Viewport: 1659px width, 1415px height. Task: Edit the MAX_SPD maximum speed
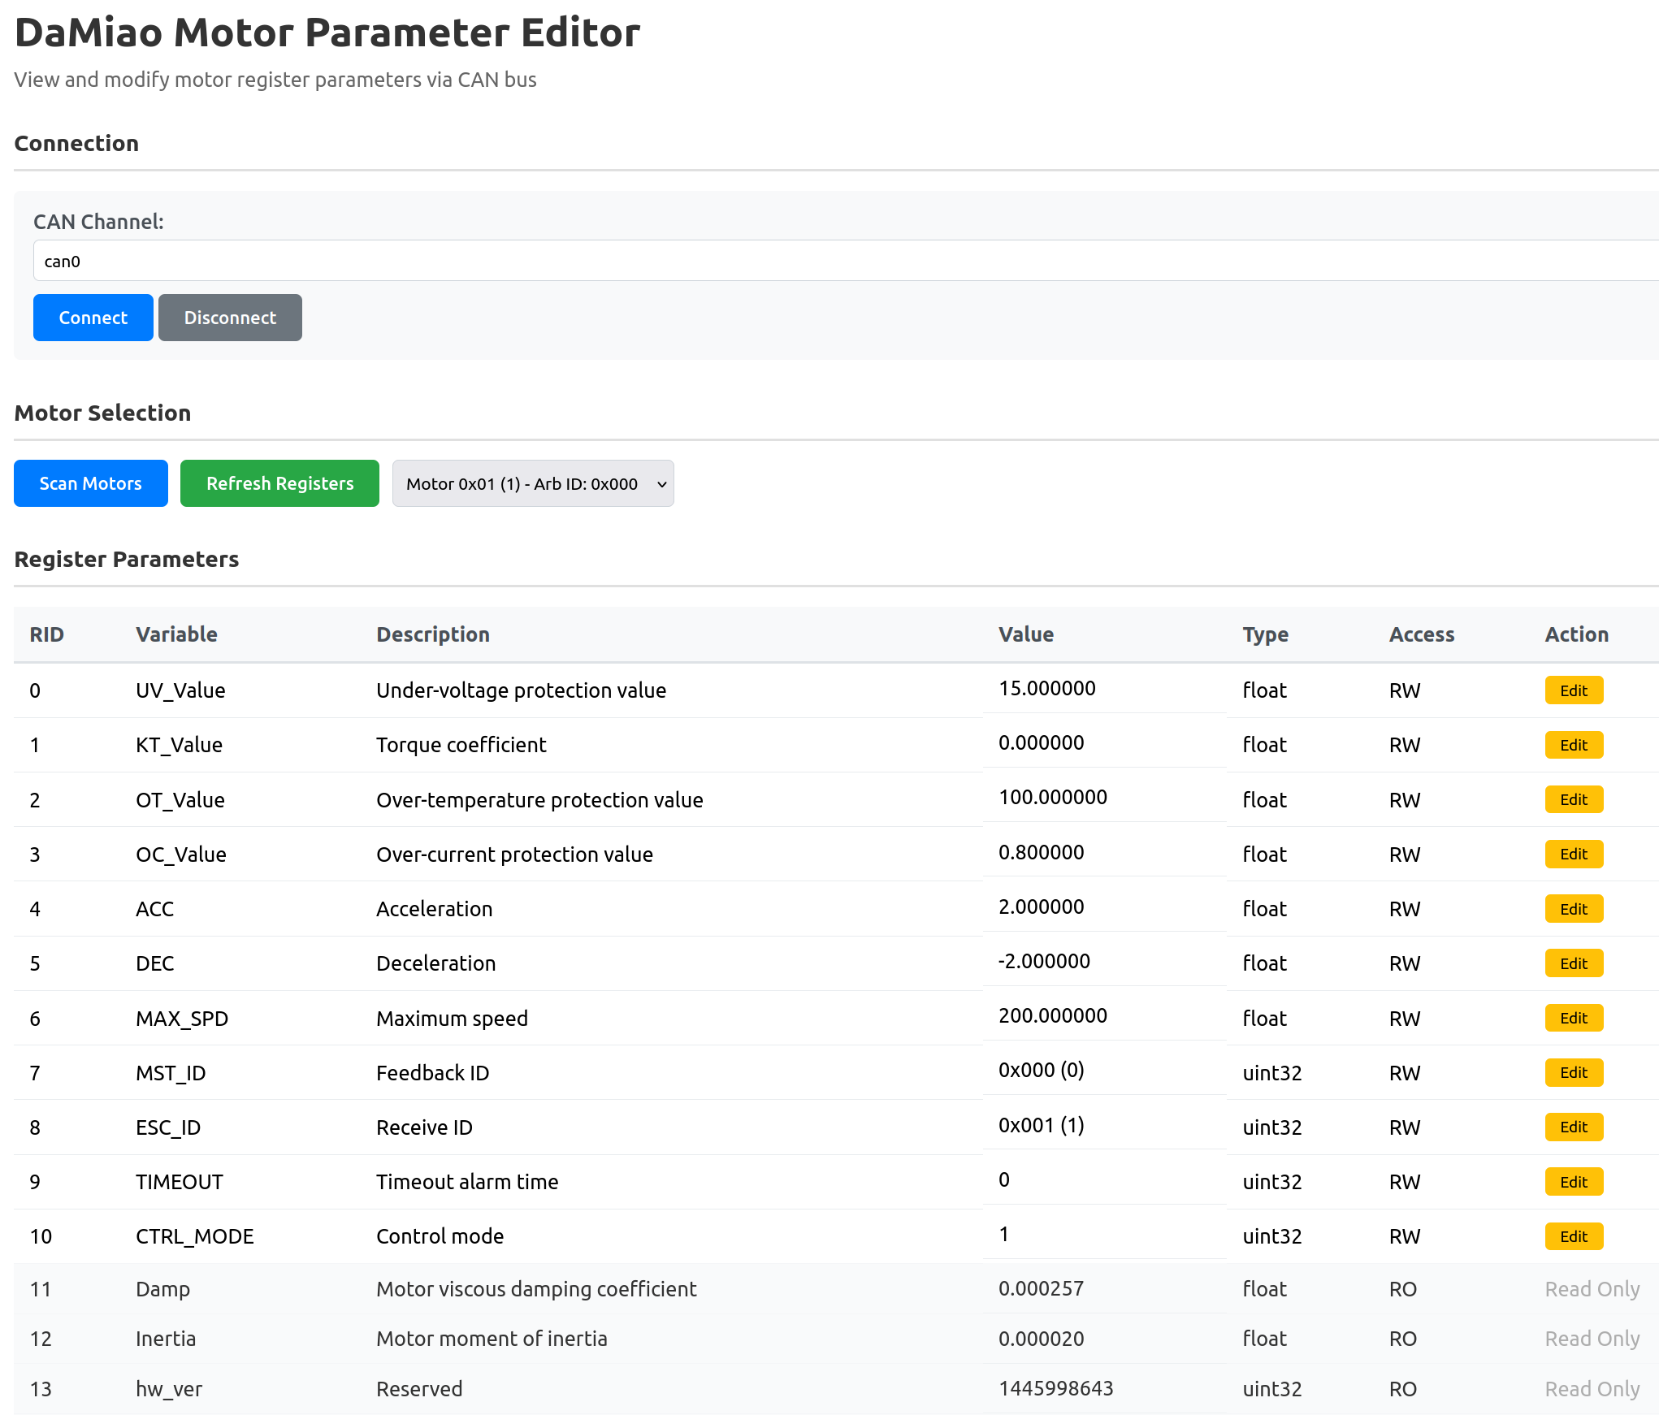coord(1573,1018)
